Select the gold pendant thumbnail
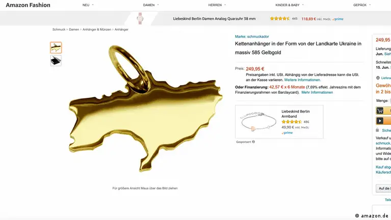The height and width of the screenshot is (220, 391). tap(56, 47)
